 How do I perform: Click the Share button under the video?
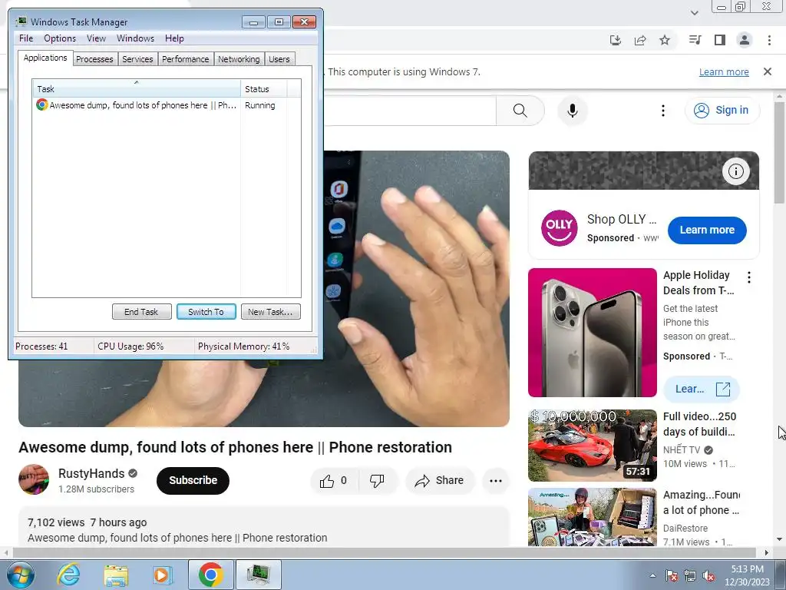click(439, 481)
